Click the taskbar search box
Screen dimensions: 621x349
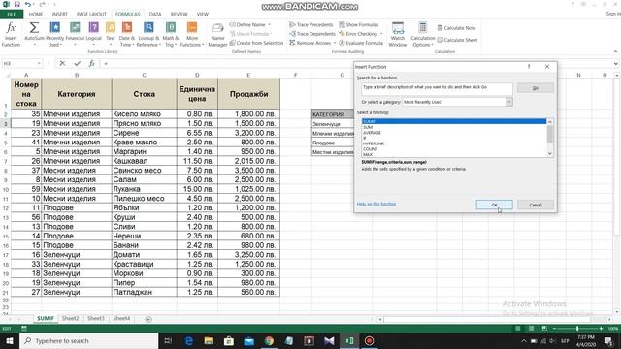coord(88,340)
